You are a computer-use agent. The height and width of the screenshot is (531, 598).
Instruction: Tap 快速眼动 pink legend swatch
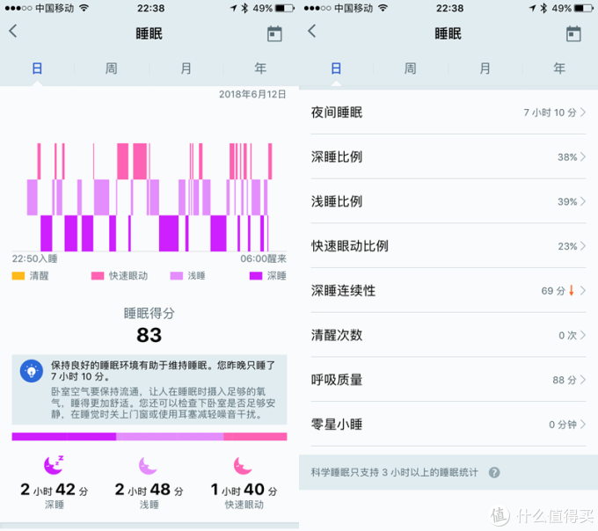pyautogui.click(x=98, y=276)
